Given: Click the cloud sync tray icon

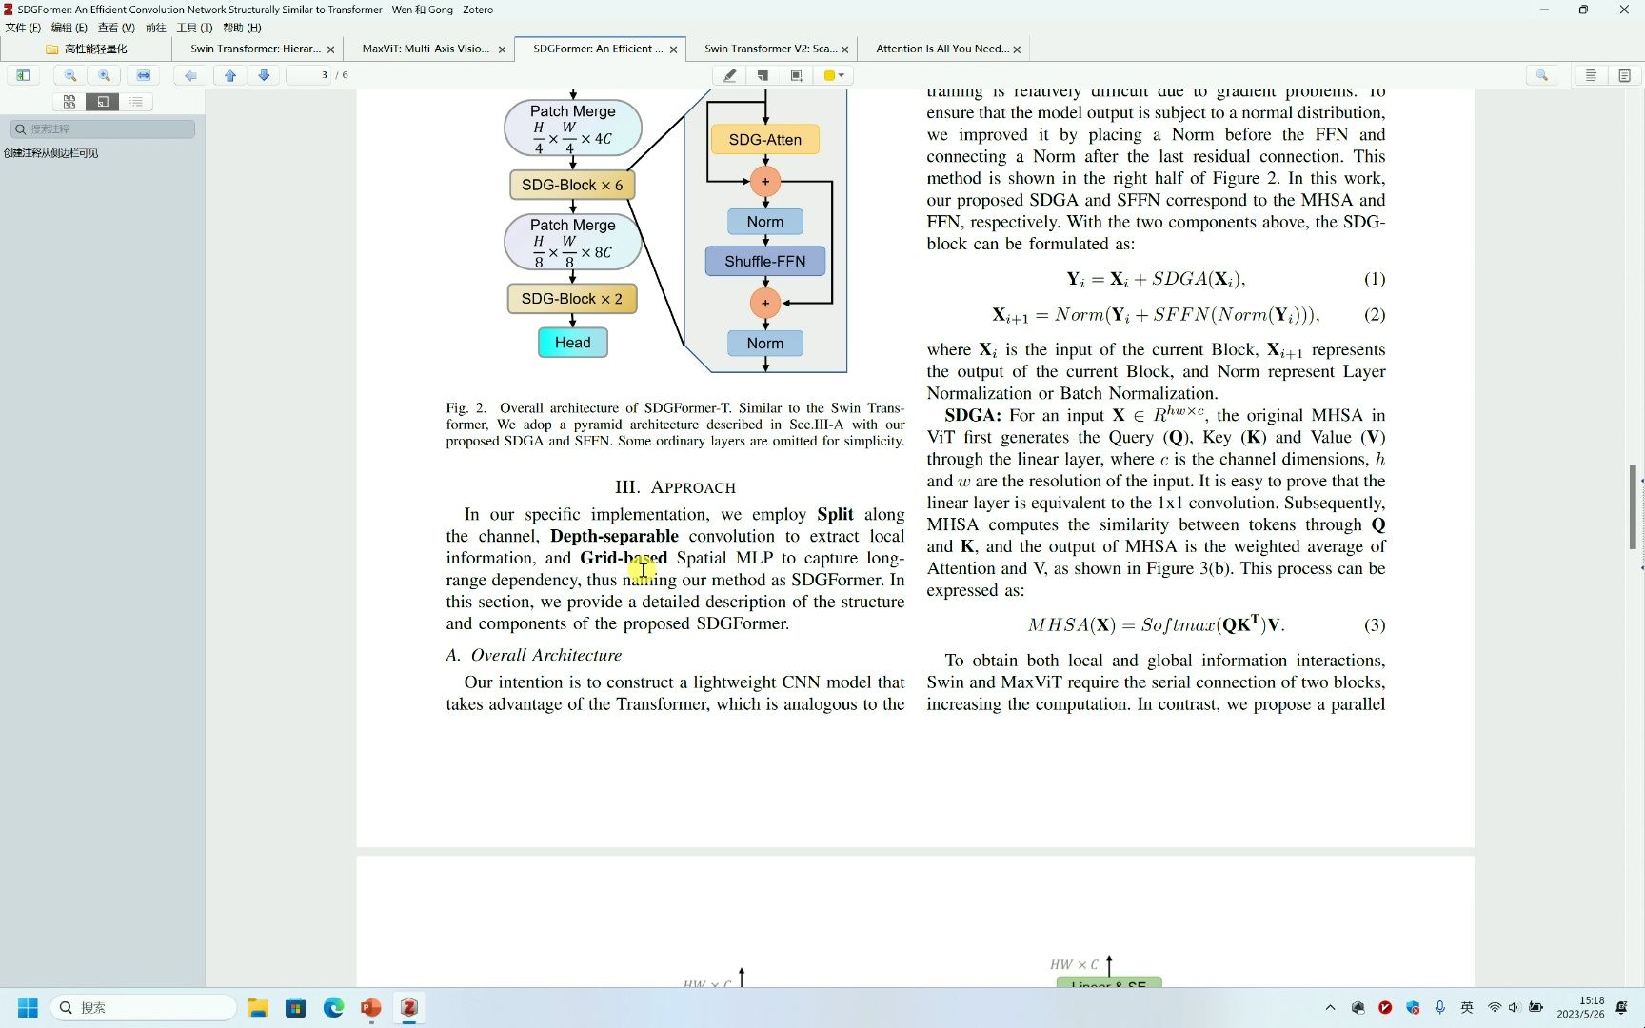Looking at the screenshot, I should pos(1358,1007).
